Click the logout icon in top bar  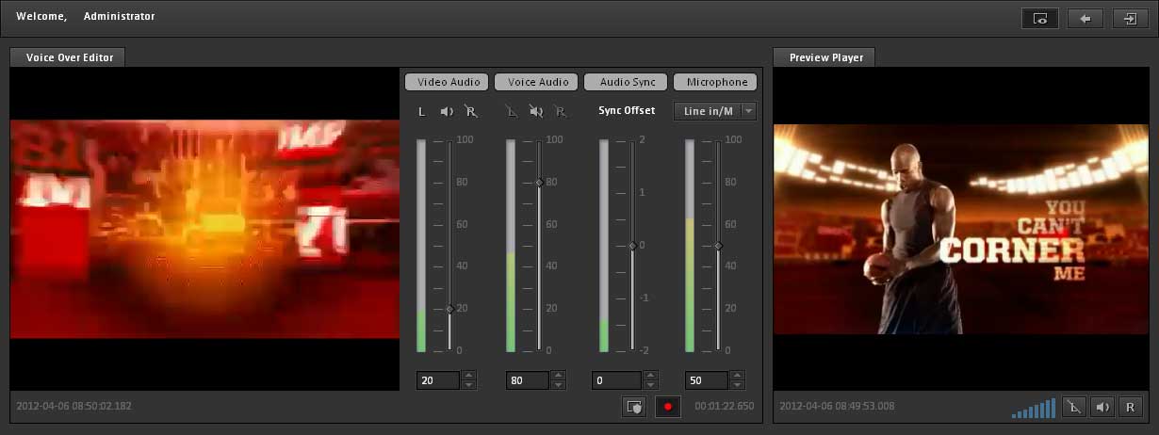point(1129,18)
